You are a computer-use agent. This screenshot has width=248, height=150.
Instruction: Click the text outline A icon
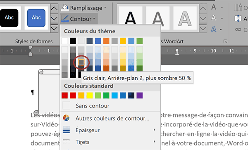coord(214,18)
